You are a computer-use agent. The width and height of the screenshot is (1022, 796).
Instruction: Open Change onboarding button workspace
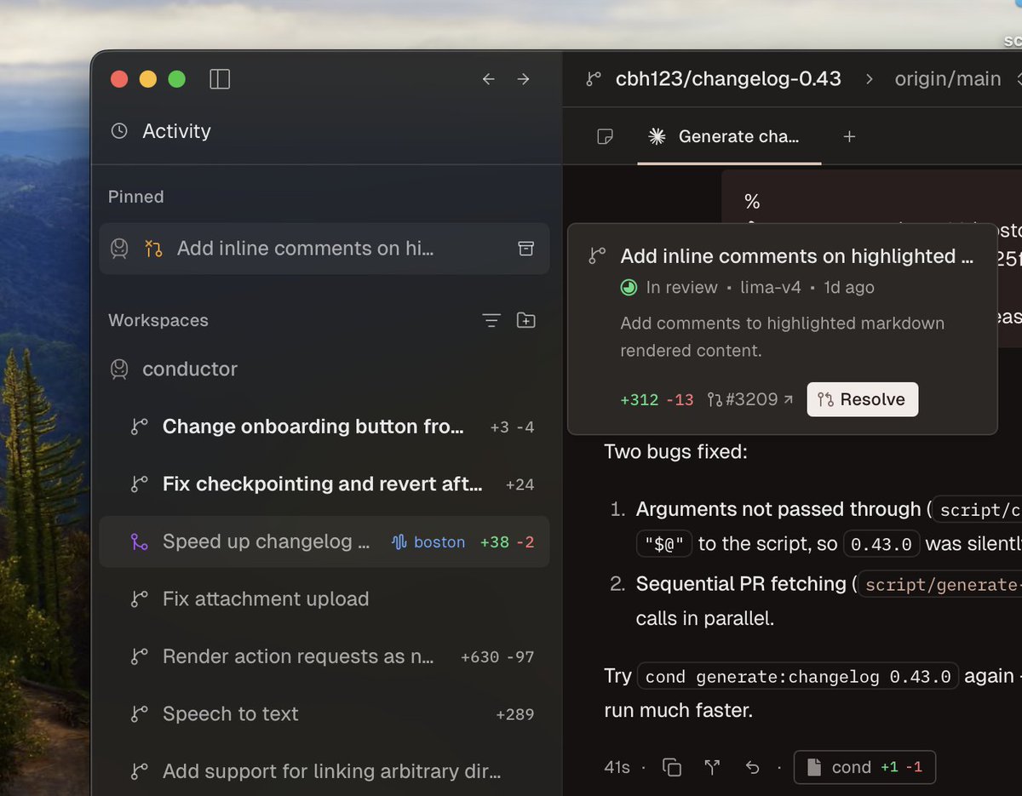point(324,427)
